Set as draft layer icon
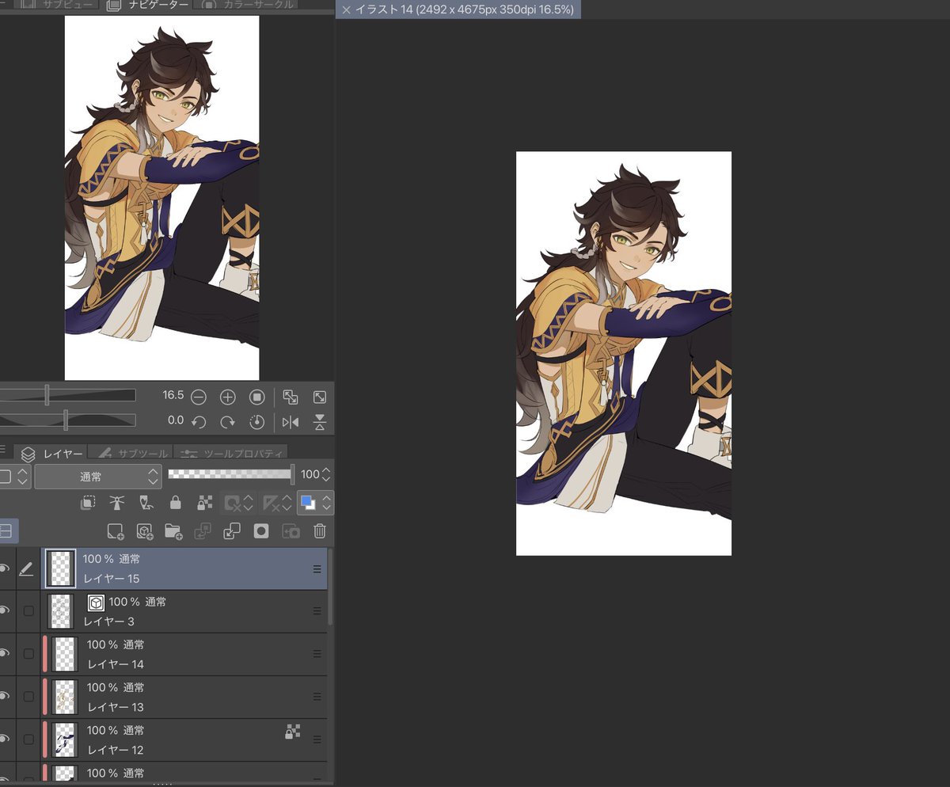This screenshot has width=950, height=787. pyautogui.click(x=146, y=503)
